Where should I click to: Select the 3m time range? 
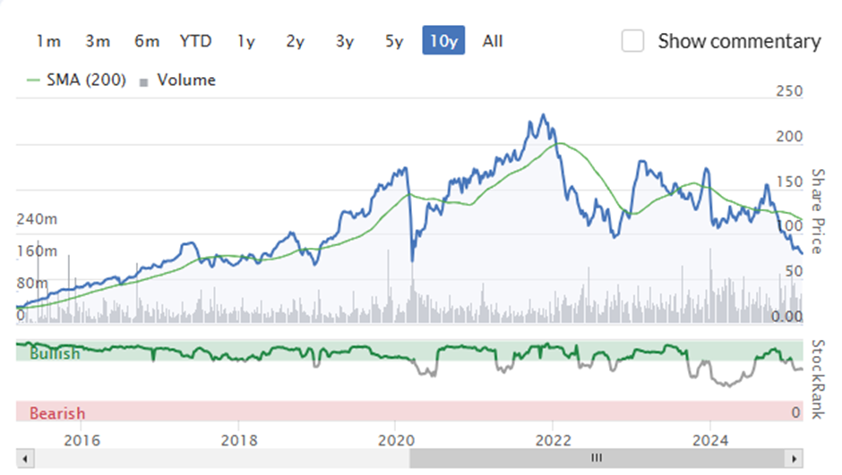click(x=98, y=41)
